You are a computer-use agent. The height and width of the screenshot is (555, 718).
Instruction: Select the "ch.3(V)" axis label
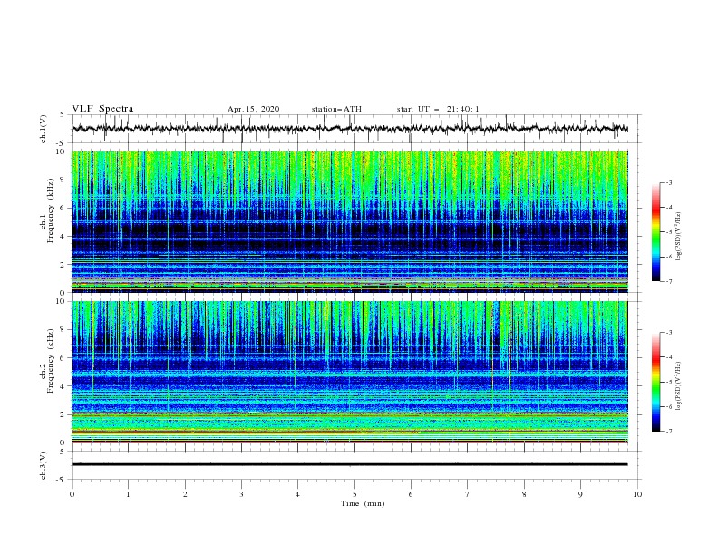point(44,465)
